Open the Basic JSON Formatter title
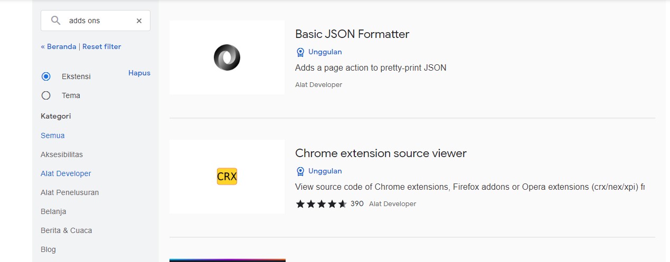The width and height of the screenshot is (670, 262). [x=352, y=34]
